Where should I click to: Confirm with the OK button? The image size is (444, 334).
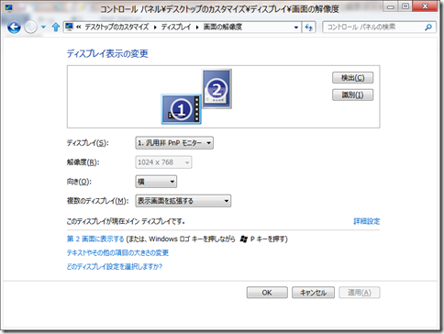(x=267, y=293)
